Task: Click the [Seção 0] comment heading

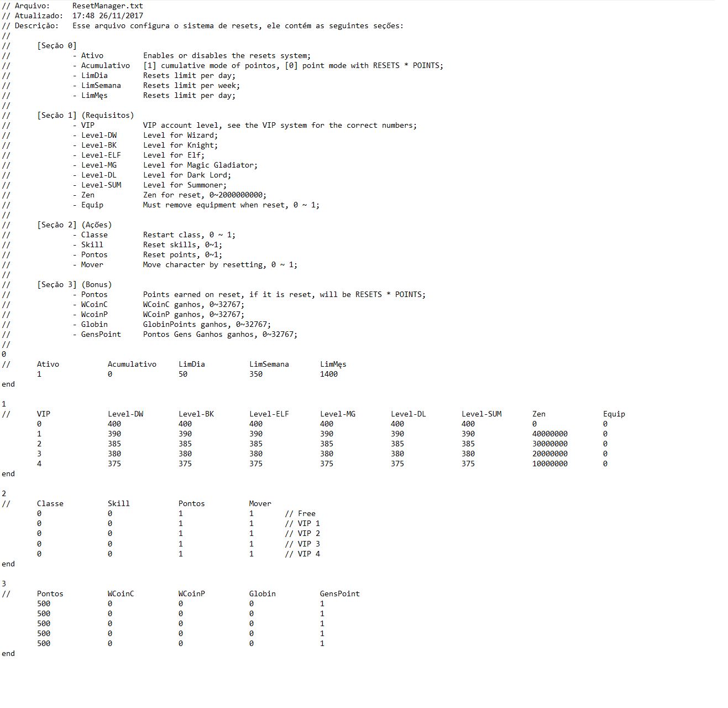Action: (57, 46)
